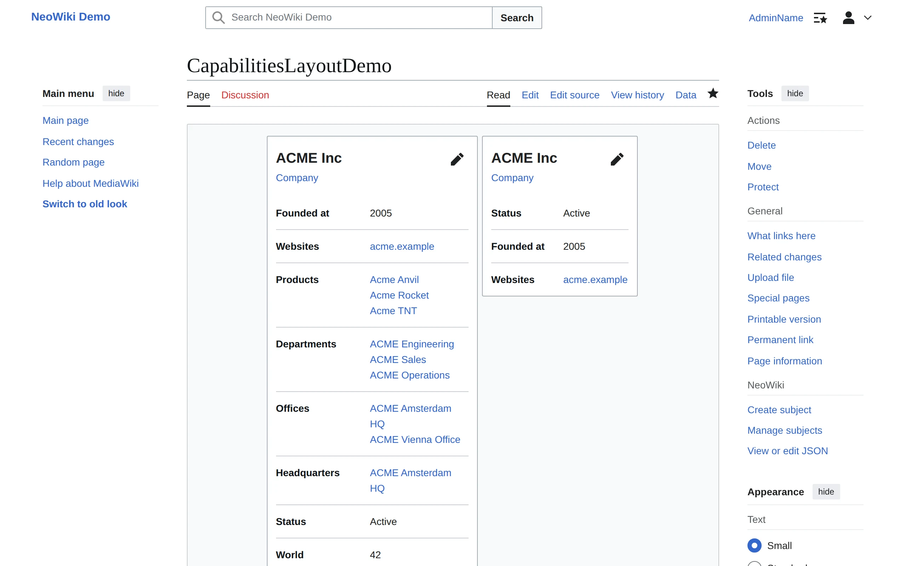Screen dimensions: 906x566
Task: Open Related changes link
Action: point(784,257)
